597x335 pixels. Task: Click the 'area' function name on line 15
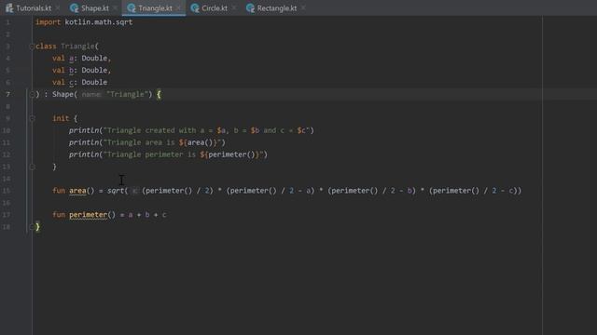click(77, 191)
